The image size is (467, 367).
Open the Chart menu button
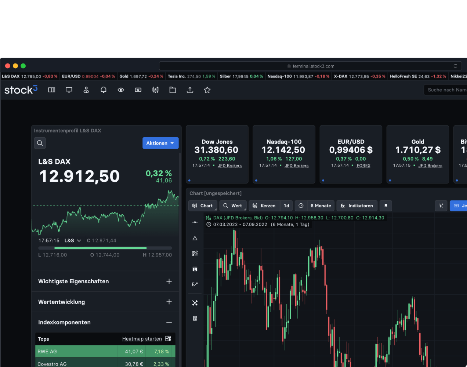pos(203,206)
